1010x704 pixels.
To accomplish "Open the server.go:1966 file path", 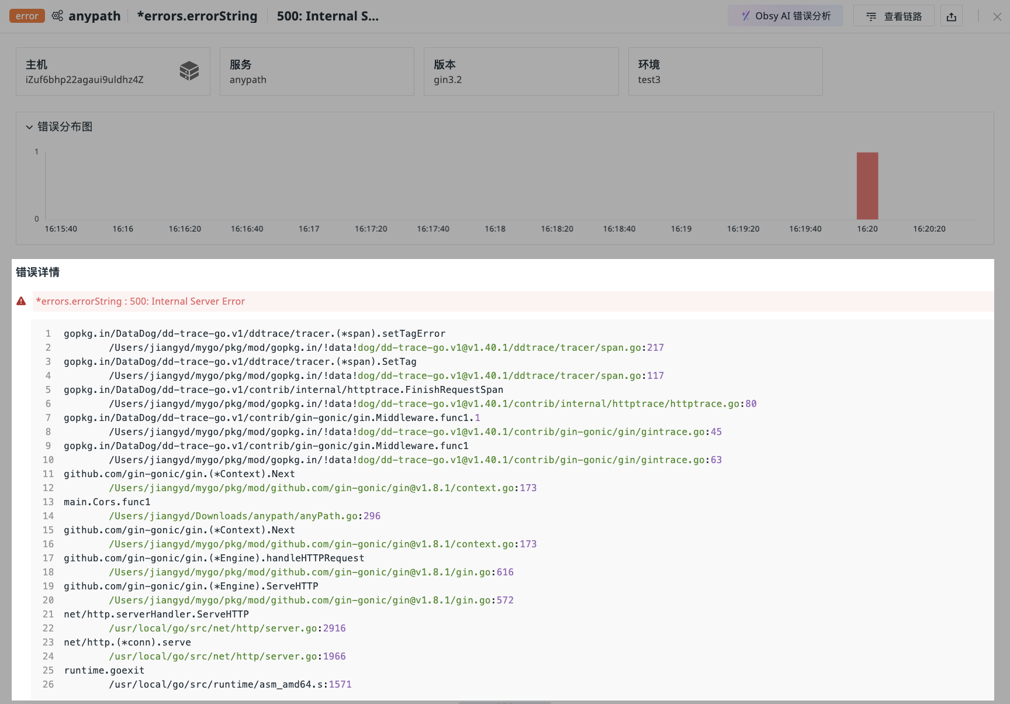I will pos(227,656).
